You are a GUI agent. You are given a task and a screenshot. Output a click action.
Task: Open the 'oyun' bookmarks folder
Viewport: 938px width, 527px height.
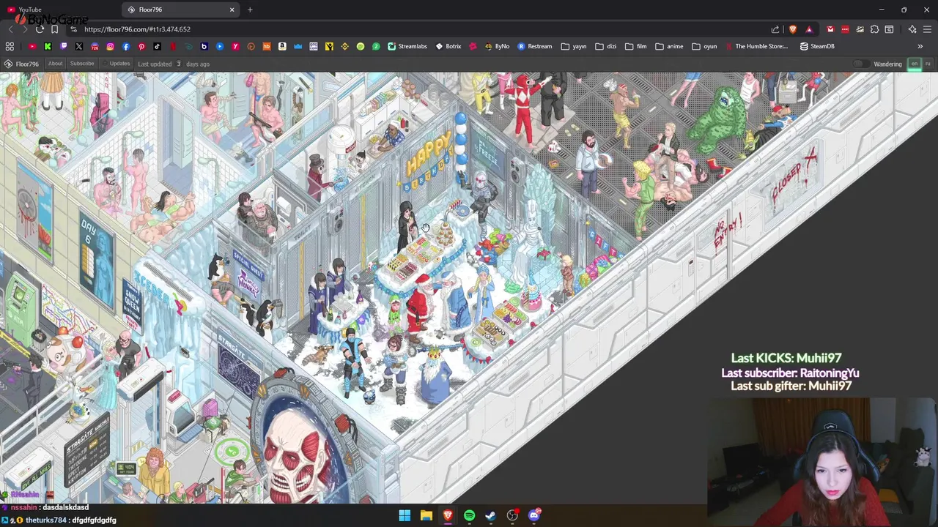pos(704,46)
